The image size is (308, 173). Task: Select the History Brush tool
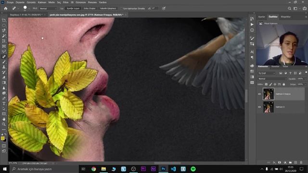(4, 72)
